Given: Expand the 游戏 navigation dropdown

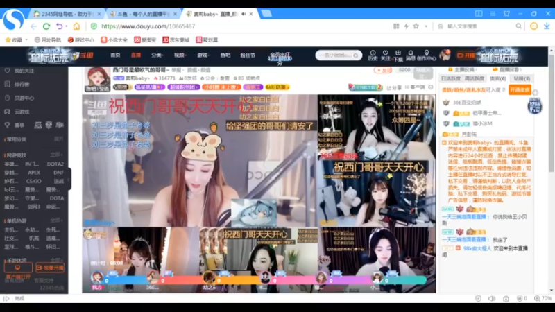Looking at the screenshot, I should (203, 55).
